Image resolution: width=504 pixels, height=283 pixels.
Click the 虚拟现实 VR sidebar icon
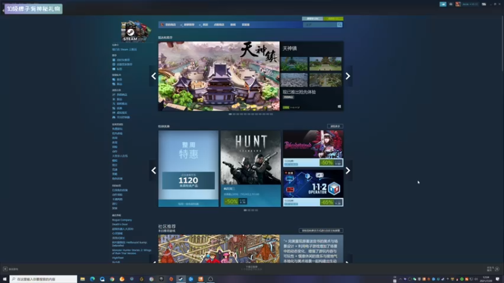114,113
